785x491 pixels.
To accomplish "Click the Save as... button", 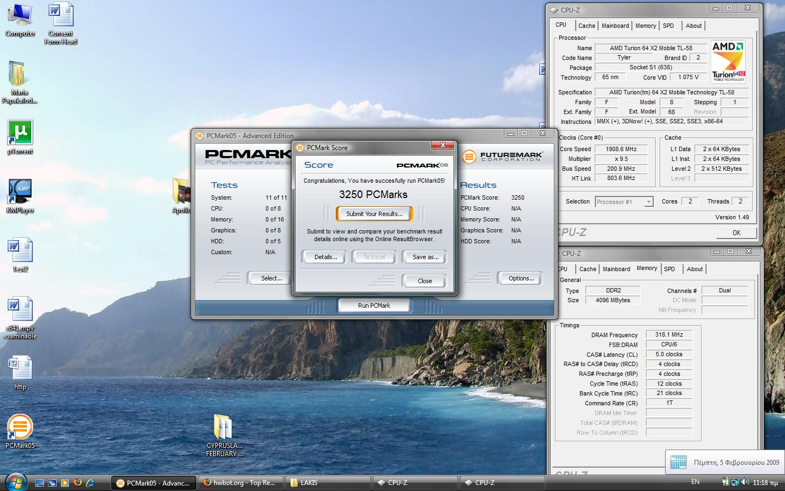I will 425,257.
